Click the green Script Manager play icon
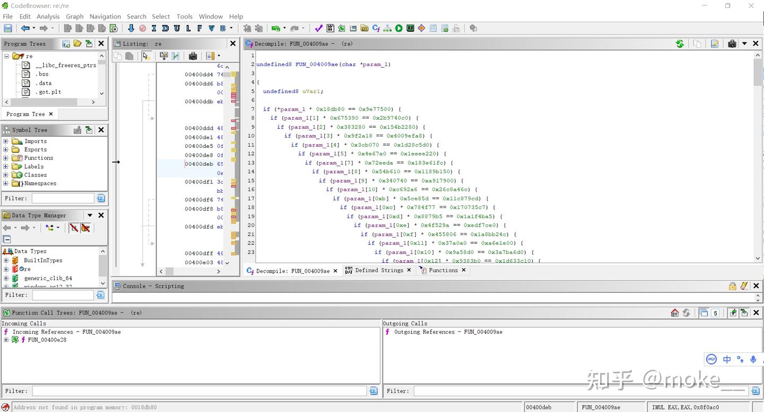 tap(398, 28)
